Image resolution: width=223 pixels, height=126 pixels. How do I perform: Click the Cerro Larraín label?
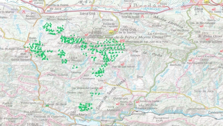(206, 56)
